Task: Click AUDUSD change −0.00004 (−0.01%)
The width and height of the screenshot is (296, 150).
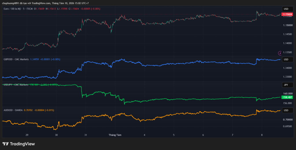Action: coord(44,110)
